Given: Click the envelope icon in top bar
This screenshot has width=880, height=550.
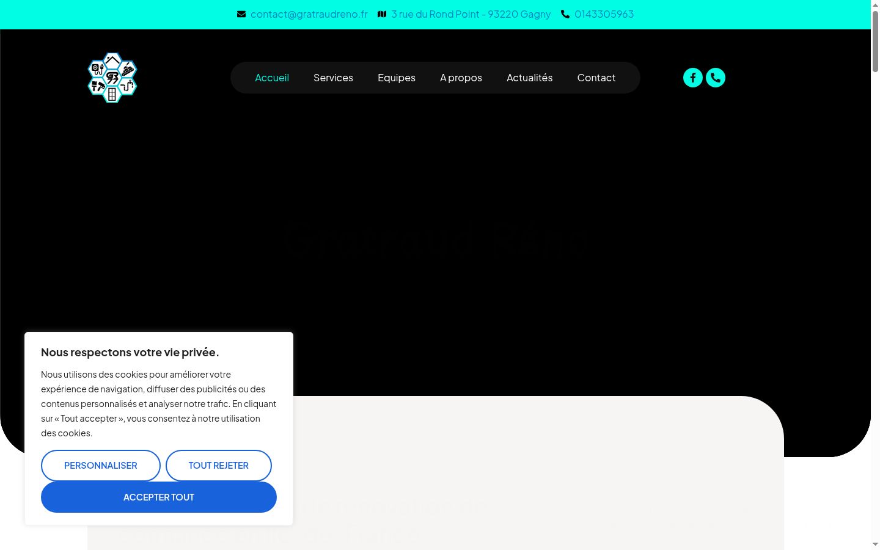Looking at the screenshot, I should pos(241,14).
